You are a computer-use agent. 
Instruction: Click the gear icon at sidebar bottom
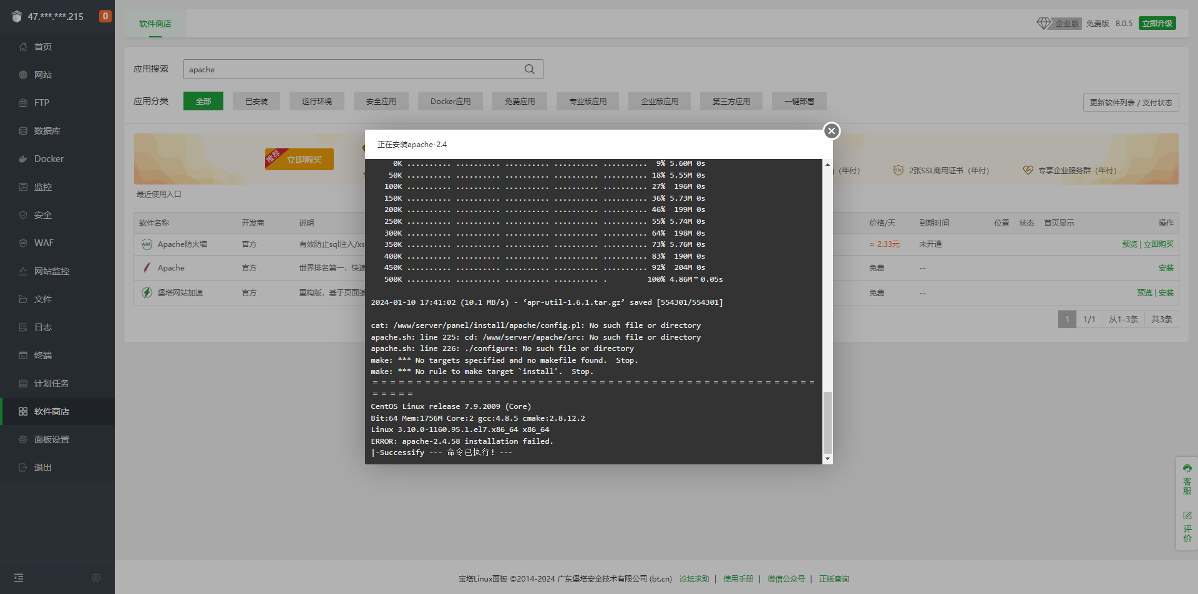coord(96,578)
